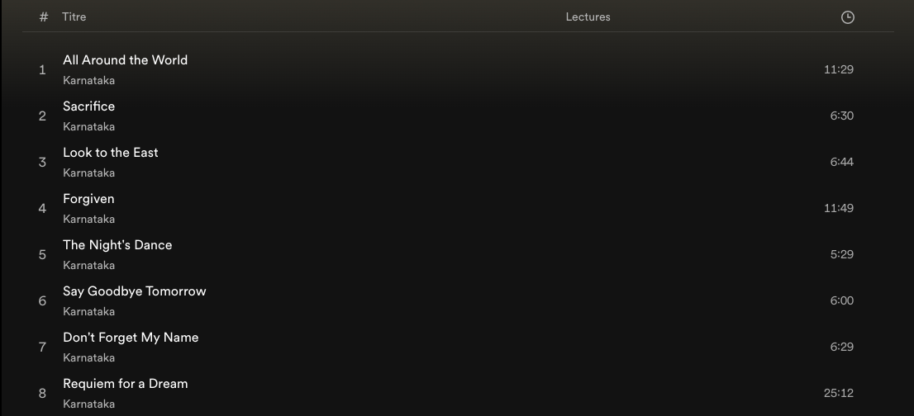Open Karnataka artist link under Forgiven

[x=88, y=220]
